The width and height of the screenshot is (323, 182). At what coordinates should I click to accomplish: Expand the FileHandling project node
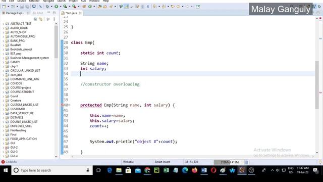(4, 130)
